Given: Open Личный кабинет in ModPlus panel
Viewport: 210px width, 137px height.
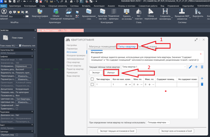Looking at the screenshot, I should [4, 14].
